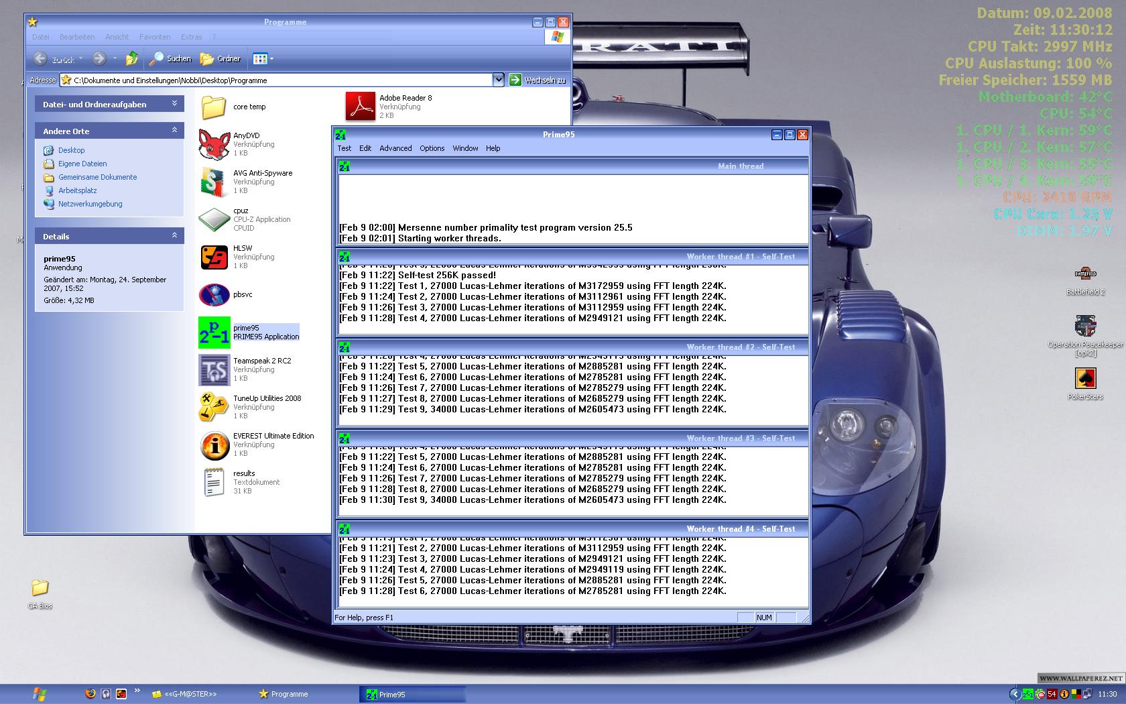The width and height of the screenshot is (1126, 704).
Task: Select the Adobe Reader 8 shortcut icon
Action: pyautogui.click(x=360, y=107)
